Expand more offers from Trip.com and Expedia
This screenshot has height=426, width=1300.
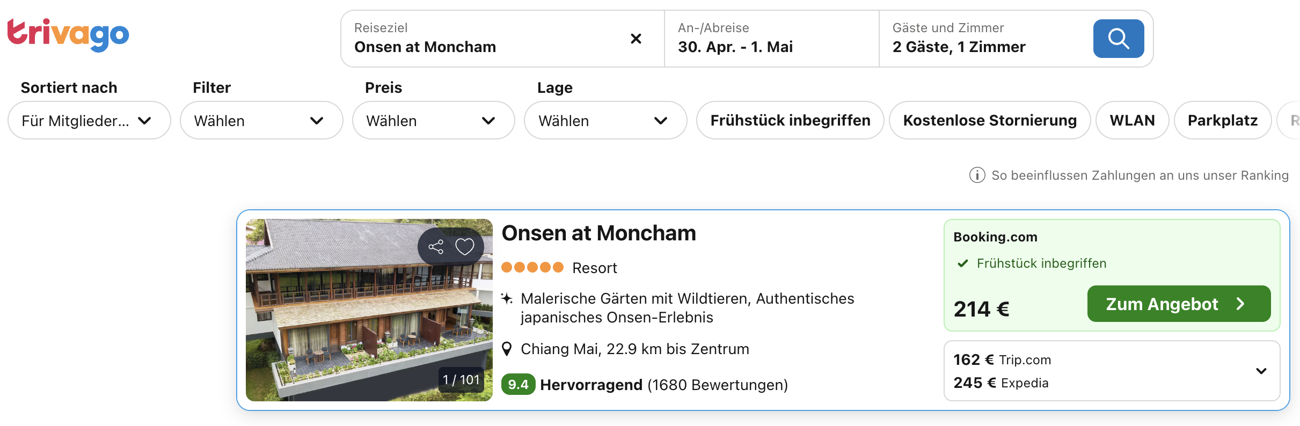1261,371
